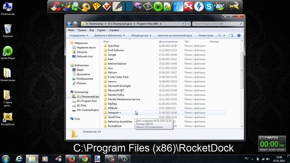Open the dark blue panels icon in the dock
This screenshot has height=163, width=290.
(x=127, y=7)
